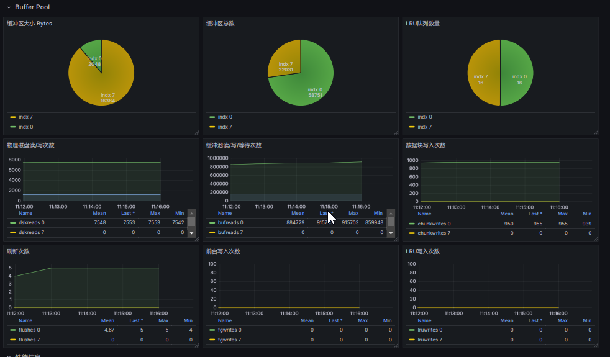
Task: Sort flushes table by Last column
Action: [136, 320]
